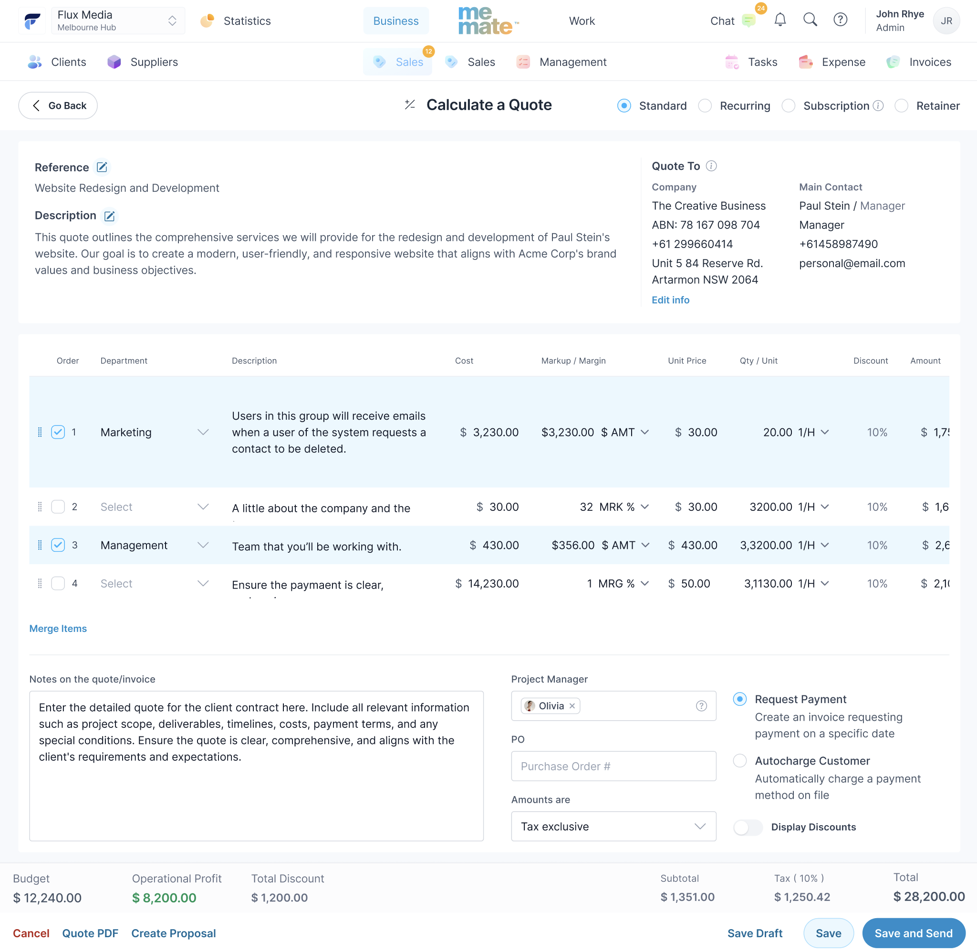Image resolution: width=977 pixels, height=952 pixels.
Task: Click the Quote To info icon
Action: [711, 166]
